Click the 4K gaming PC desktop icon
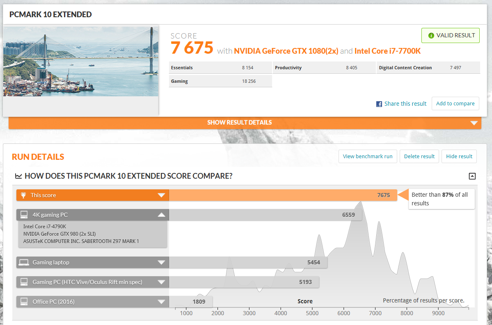492x325 pixels. click(24, 215)
